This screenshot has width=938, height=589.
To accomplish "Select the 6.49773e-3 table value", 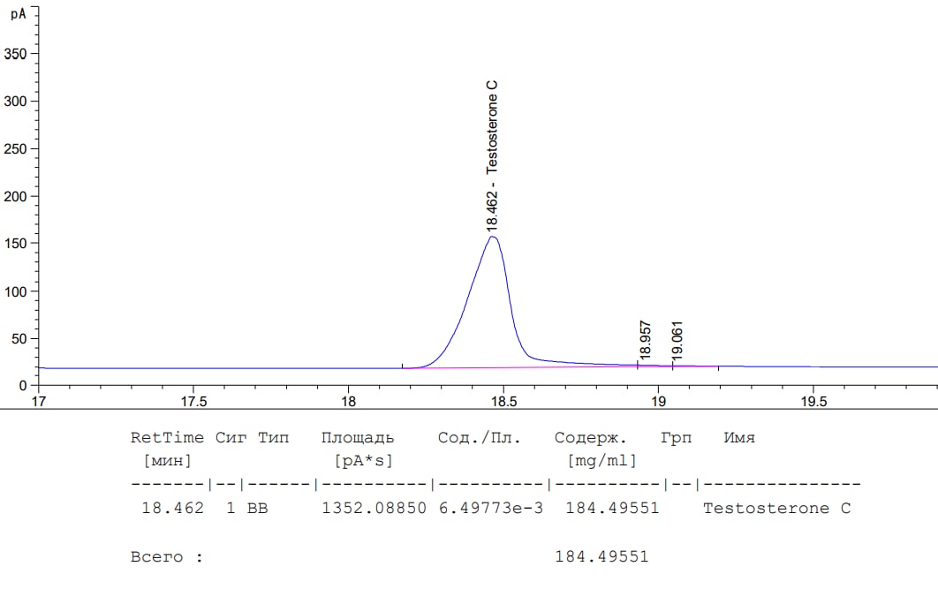I will [490, 509].
